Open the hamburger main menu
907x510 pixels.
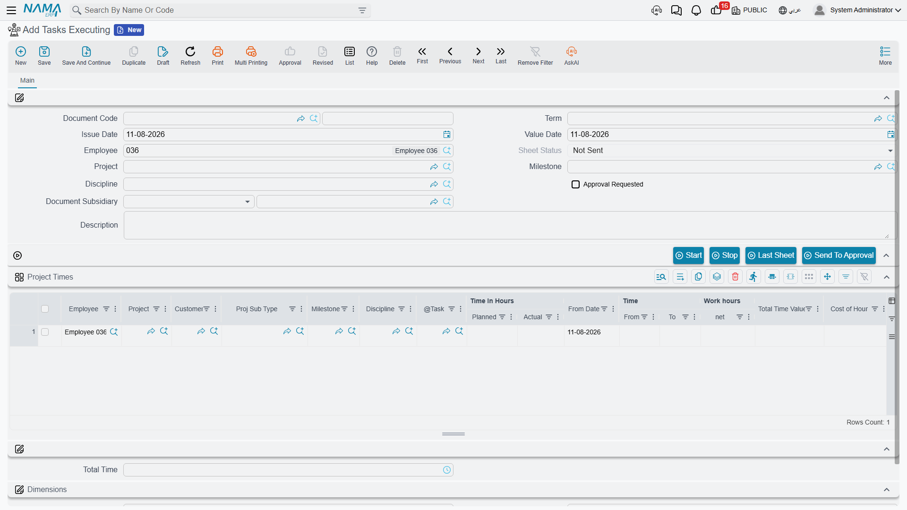point(11,10)
